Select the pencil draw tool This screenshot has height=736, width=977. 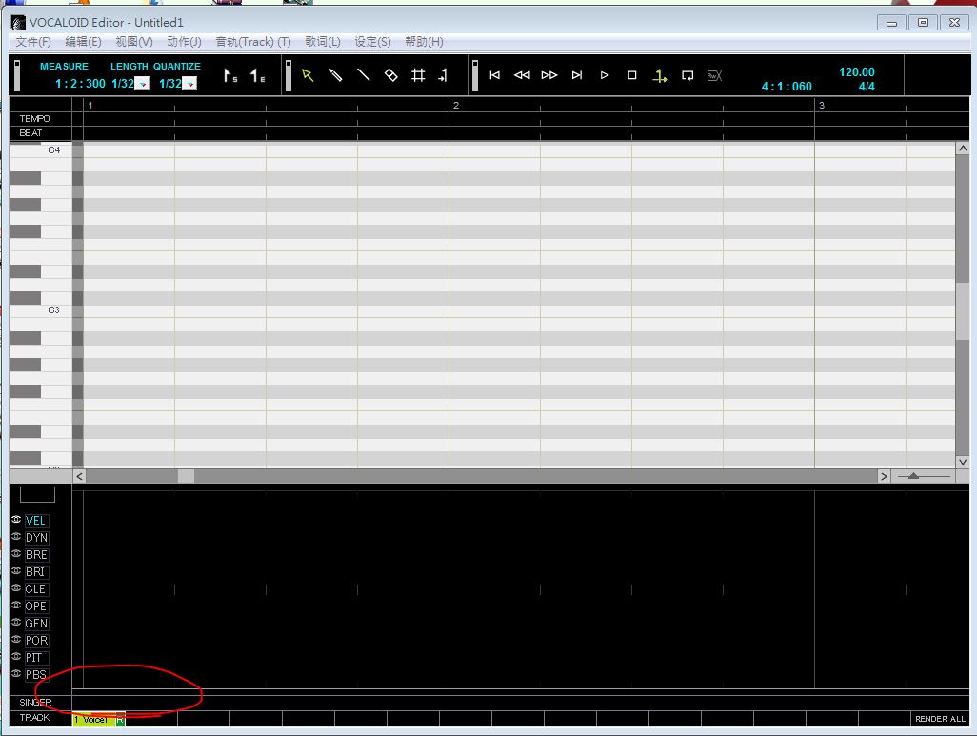(x=336, y=75)
